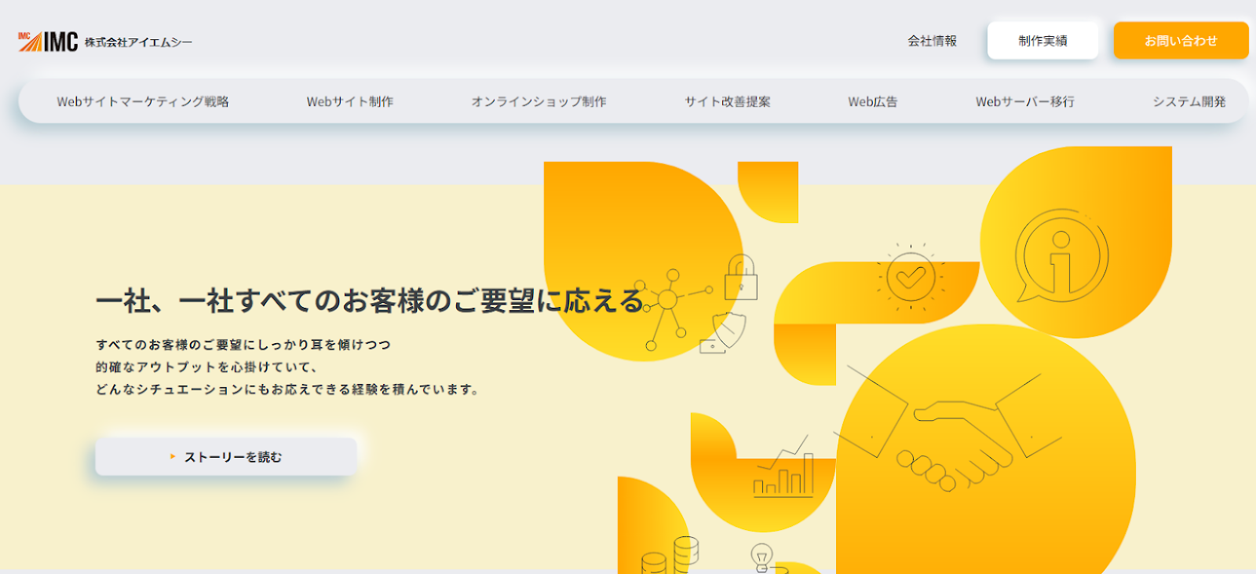The width and height of the screenshot is (1256, 574).
Task: Open システム開発 menu item
Action: point(1189,101)
